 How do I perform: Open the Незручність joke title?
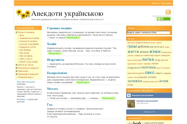pos(55,60)
